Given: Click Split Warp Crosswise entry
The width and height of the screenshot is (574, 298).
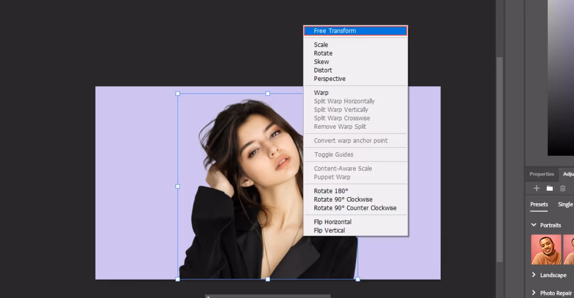Looking at the screenshot, I should [342, 118].
